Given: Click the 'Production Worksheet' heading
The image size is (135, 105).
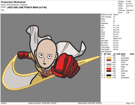Looking at the screenshot, I should (x=13, y=2).
